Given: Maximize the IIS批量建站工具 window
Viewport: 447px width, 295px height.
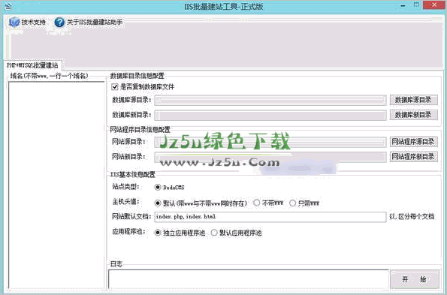Looking at the screenshot, I should tap(416, 5).
